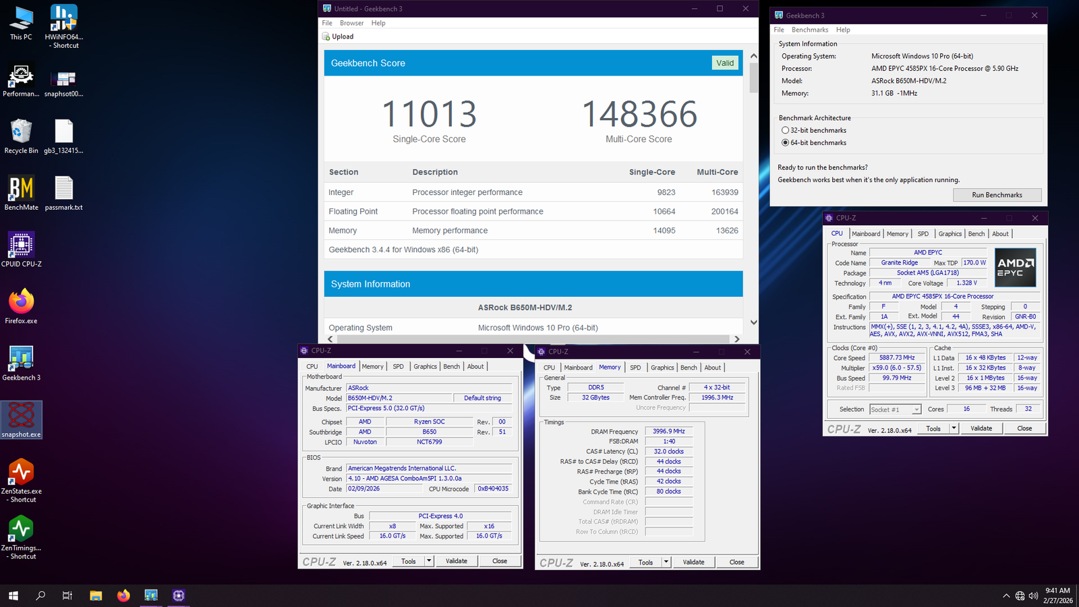Open the Benchmarks menu in Geekbench
The image size is (1079, 607).
[x=809, y=30]
